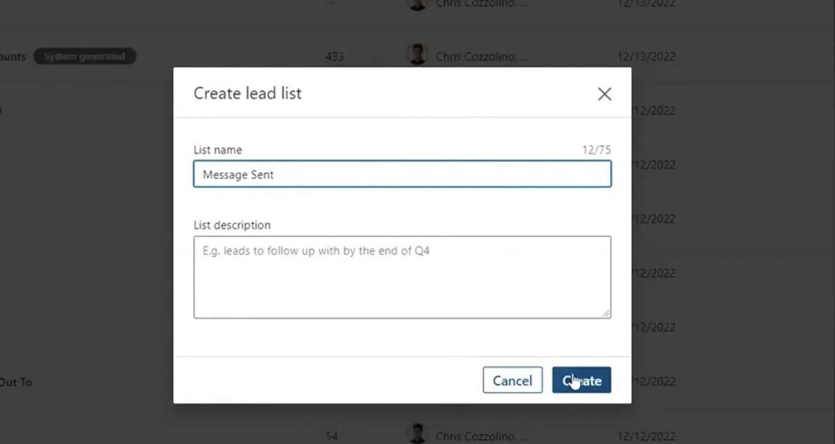Click the Create lead list dialog title

pyautogui.click(x=247, y=93)
